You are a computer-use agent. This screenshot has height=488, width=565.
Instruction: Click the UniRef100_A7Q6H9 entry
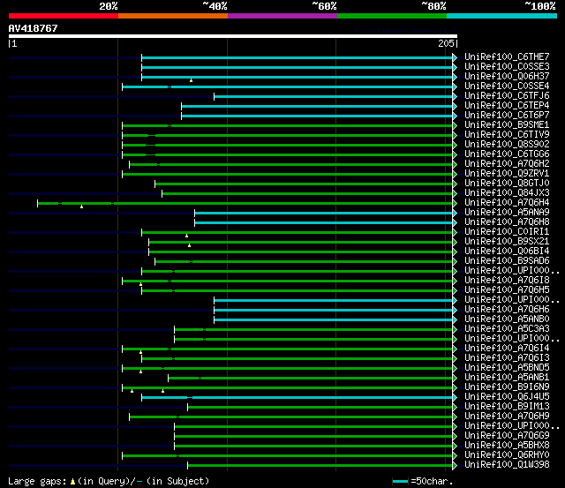507,417
